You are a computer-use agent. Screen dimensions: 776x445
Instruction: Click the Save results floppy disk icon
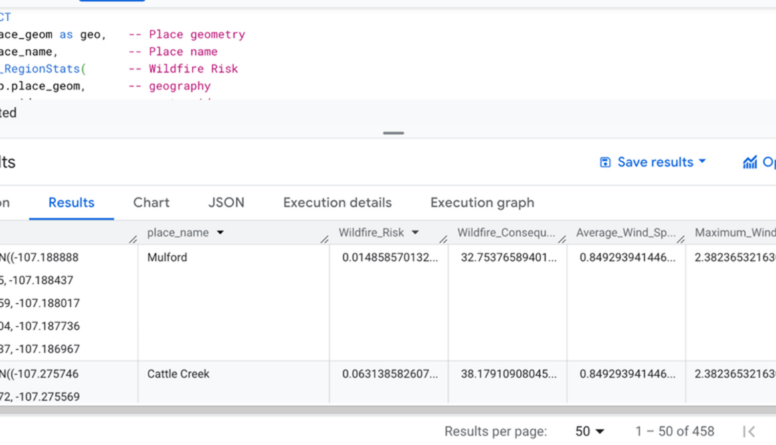[605, 162]
